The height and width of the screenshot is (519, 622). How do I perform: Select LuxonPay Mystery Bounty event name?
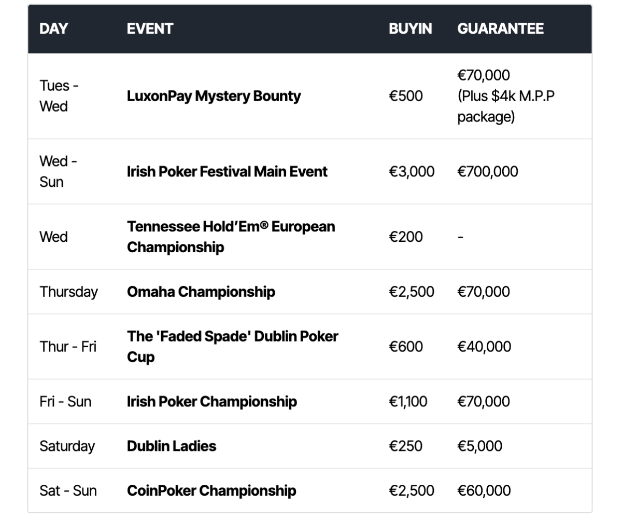coord(214,96)
